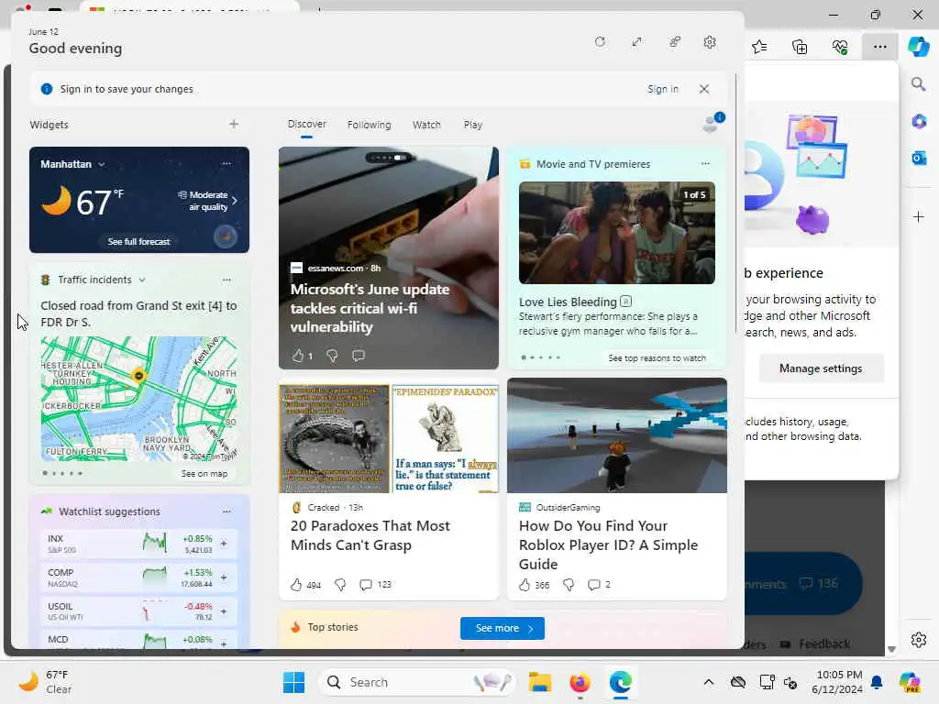The height and width of the screenshot is (704, 939).
Task: Open Edge Settings and more menu
Action: pyautogui.click(x=879, y=46)
